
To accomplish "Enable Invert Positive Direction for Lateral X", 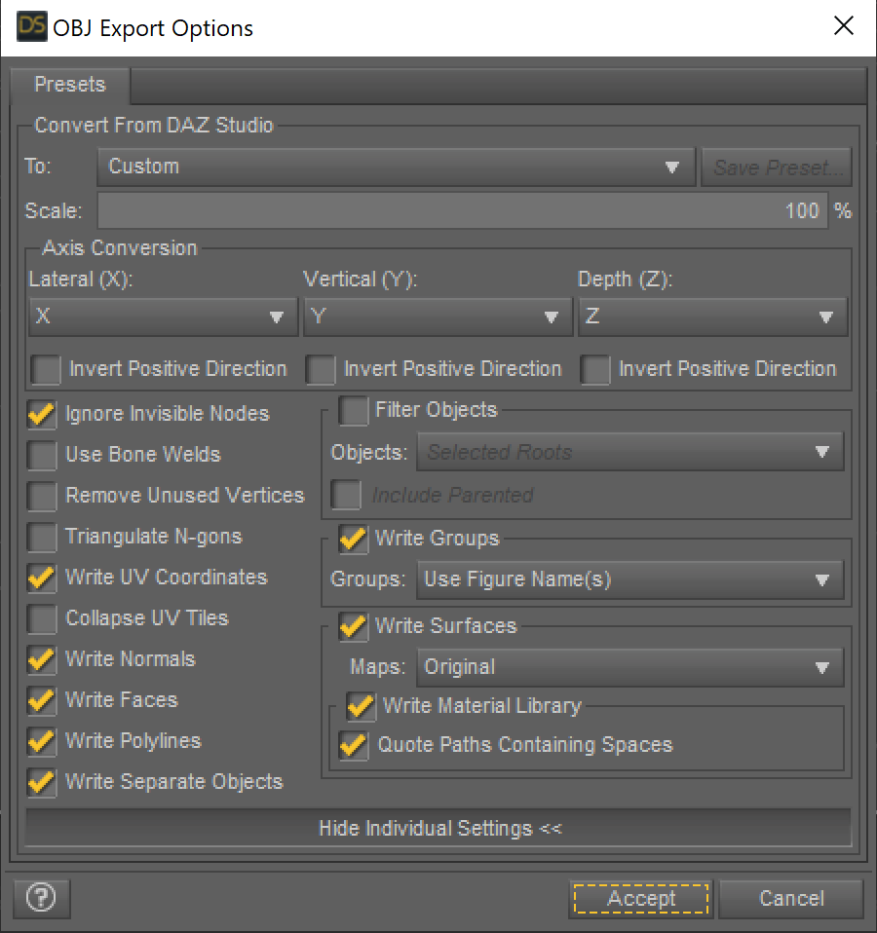I will click(46, 369).
